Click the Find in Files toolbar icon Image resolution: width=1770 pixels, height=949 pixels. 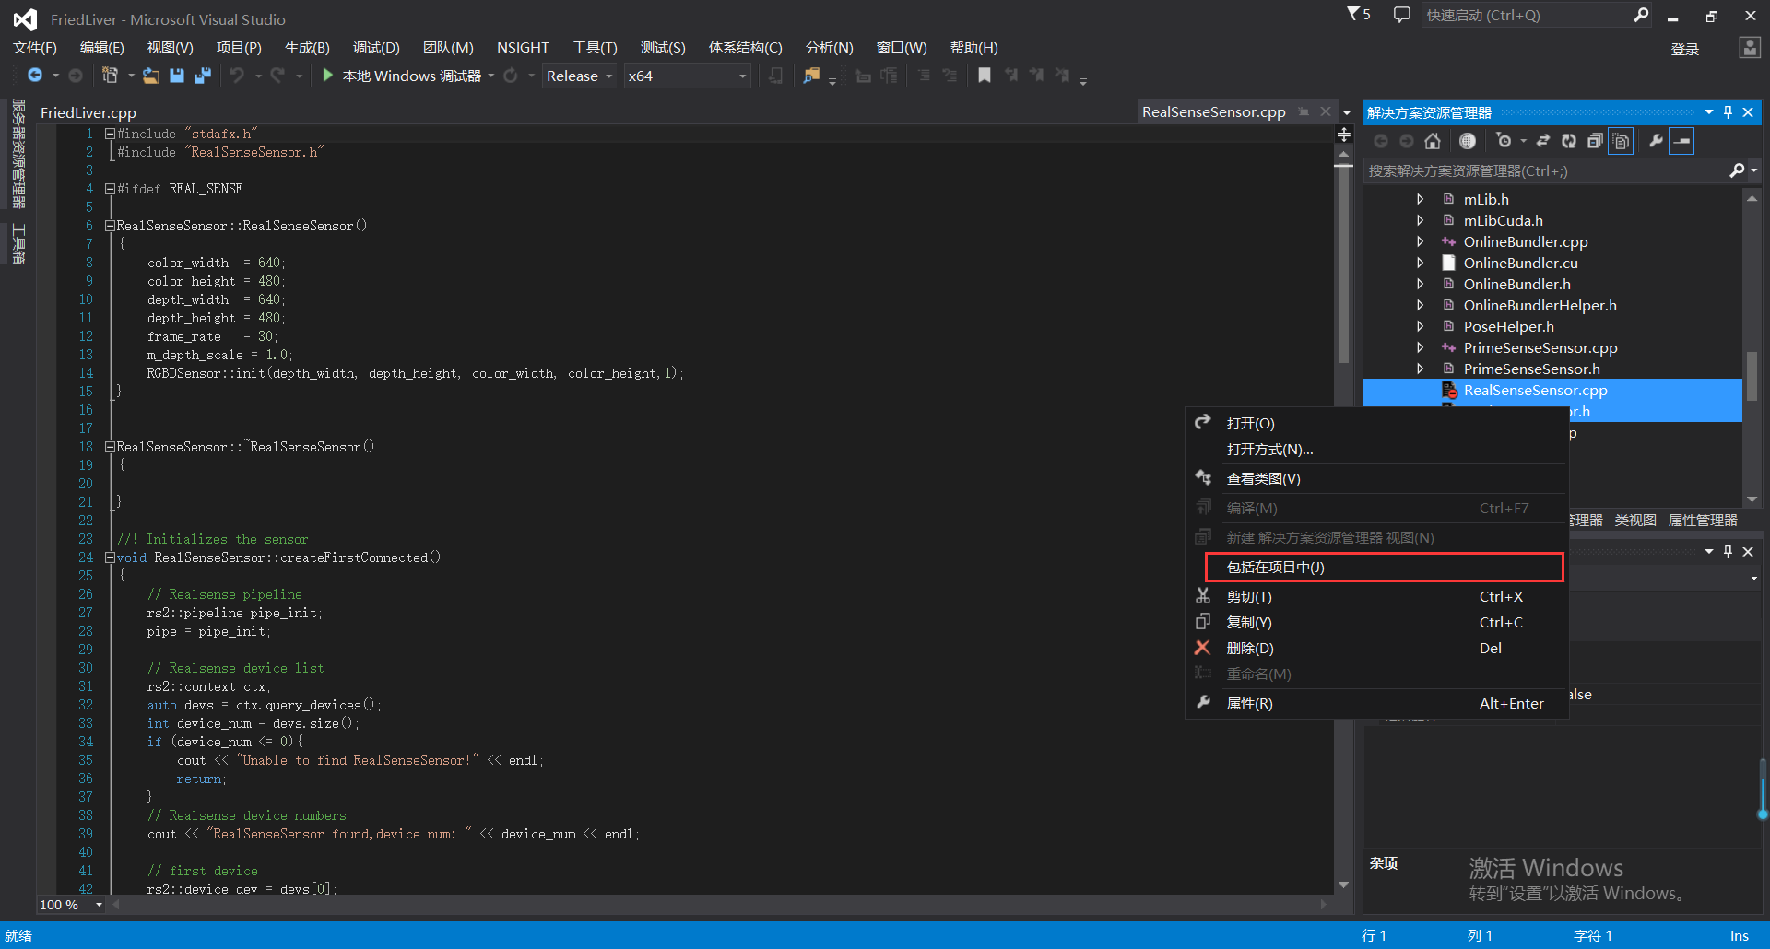(811, 76)
